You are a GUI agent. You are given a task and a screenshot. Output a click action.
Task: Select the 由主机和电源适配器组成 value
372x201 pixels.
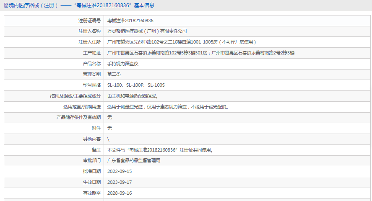click(133, 96)
